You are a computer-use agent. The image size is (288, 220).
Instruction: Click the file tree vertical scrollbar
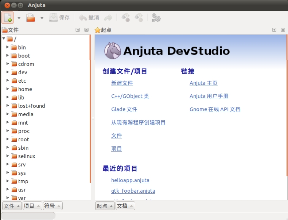click(90, 109)
